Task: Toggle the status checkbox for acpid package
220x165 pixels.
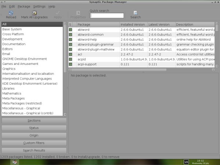Action: [70, 59]
